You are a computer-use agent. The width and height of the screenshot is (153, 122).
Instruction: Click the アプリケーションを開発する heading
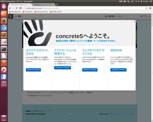click(65, 52)
